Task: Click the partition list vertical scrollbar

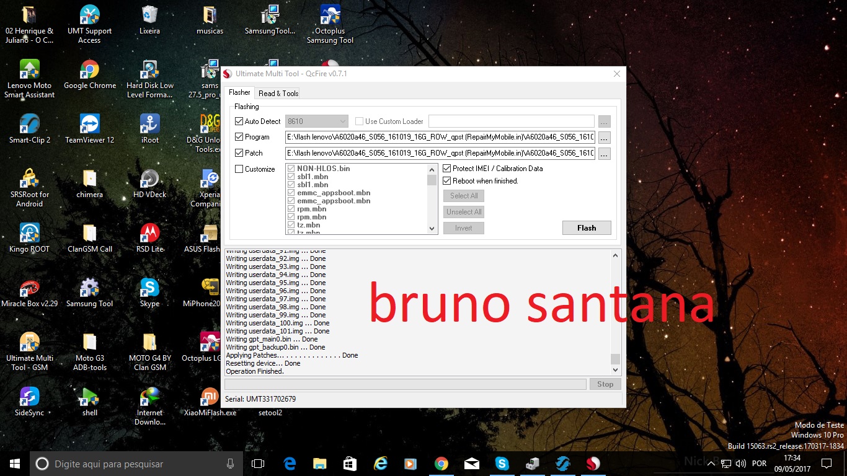Action: tap(432, 199)
